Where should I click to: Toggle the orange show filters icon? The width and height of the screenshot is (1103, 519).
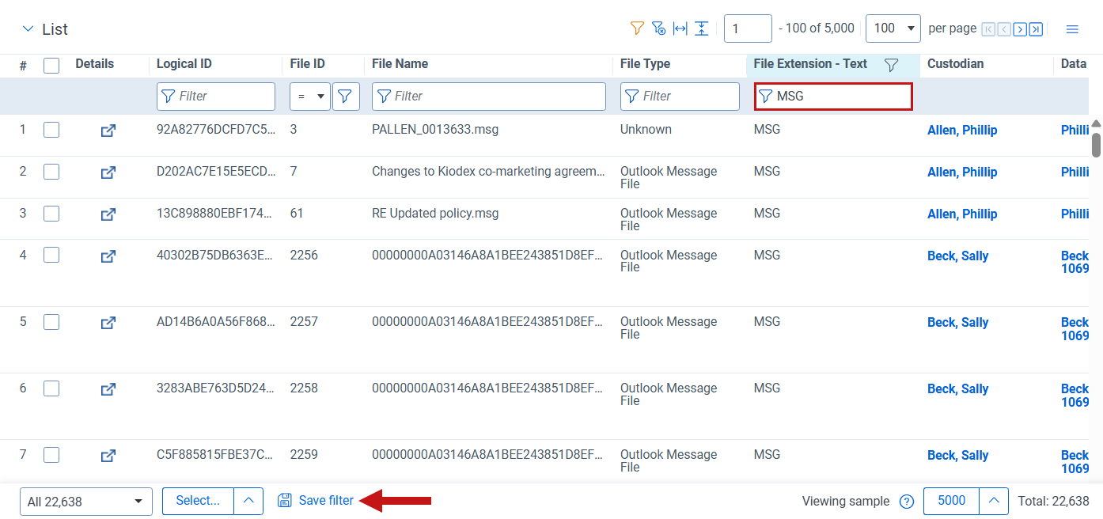[x=637, y=28]
